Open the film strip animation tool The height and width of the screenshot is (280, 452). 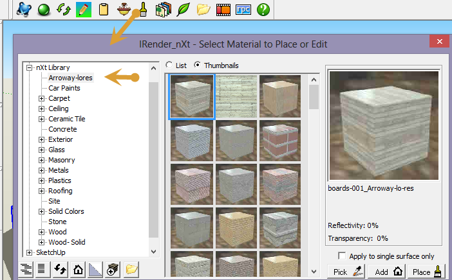point(223,10)
